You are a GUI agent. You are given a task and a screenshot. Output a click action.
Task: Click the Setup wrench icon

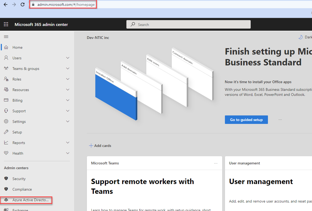(x=6, y=132)
